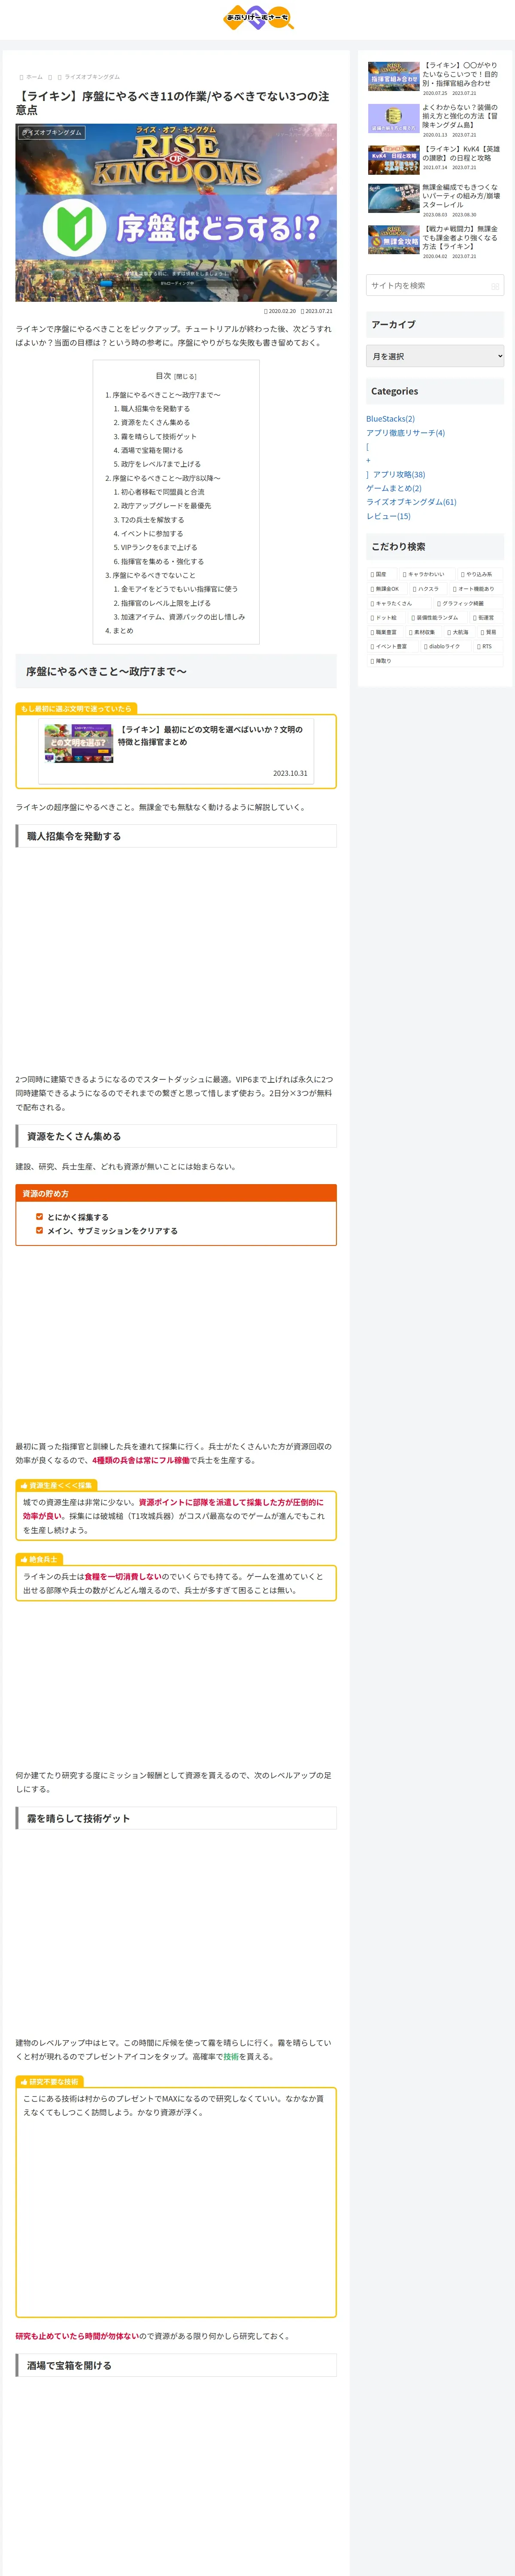
Task: Open BlueStacks(2) category
Action: [x=390, y=419]
